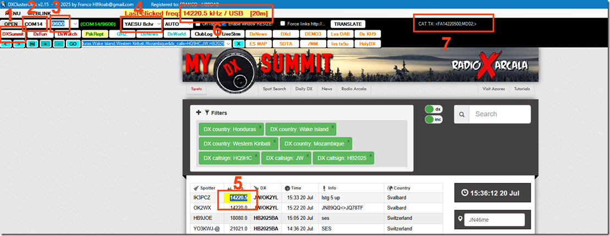Image resolution: width=610 pixels, height=236 pixels.
Task: Toggle Enable window RESIZE checkbox
Action: coord(223,23)
